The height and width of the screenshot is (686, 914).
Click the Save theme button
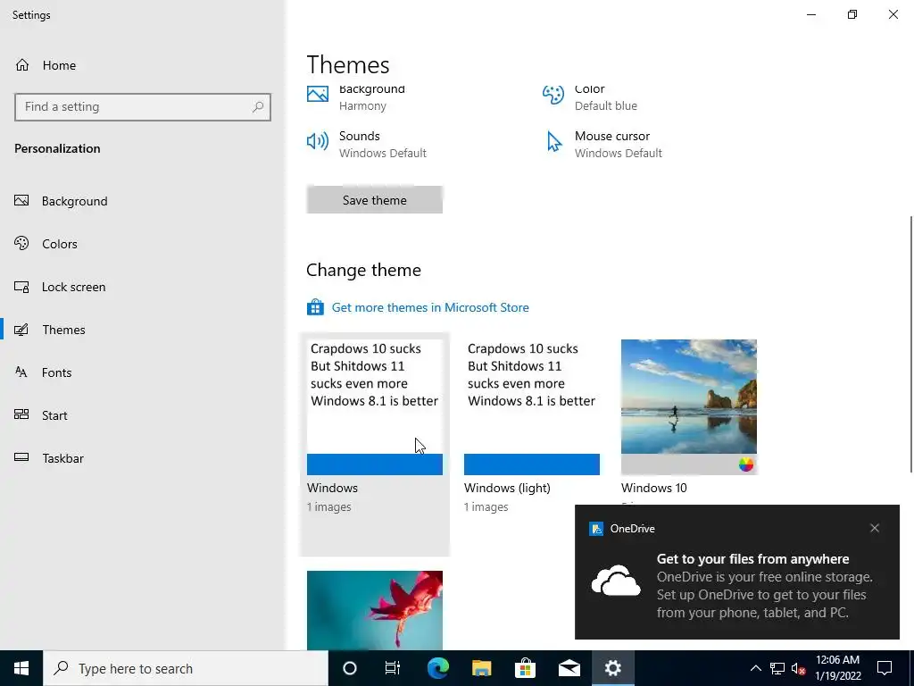click(374, 200)
